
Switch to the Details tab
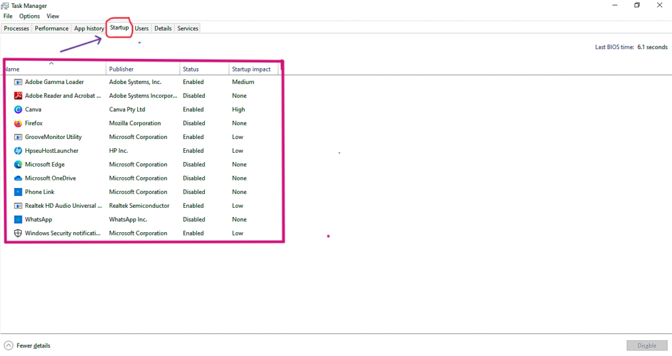163,28
